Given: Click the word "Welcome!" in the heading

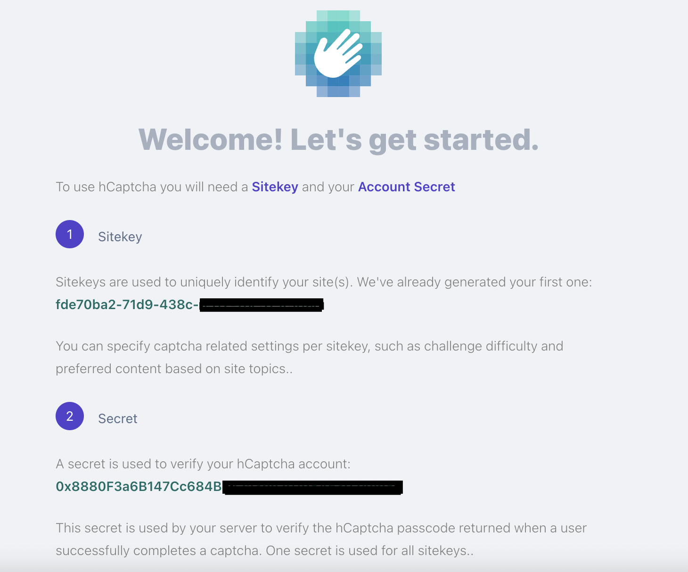Looking at the screenshot, I should click(x=210, y=140).
